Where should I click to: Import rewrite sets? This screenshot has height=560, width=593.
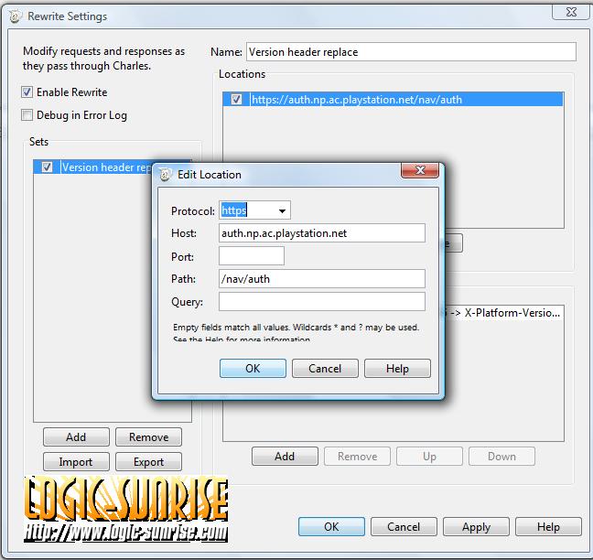coord(76,462)
